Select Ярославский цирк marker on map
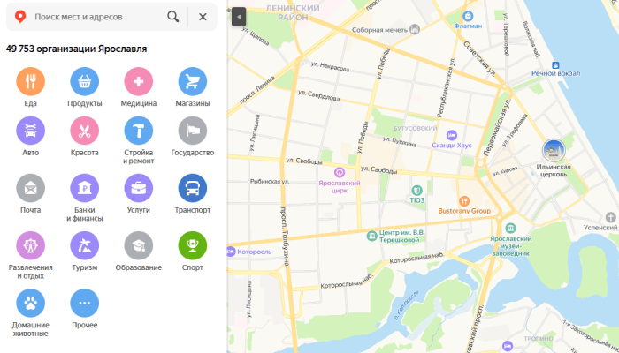Image resolution: width=619 pixels, height=353 pixels. click(x=339, y=172)
